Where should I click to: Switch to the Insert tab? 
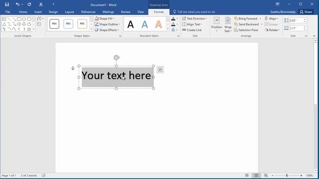tap(38, 12)
